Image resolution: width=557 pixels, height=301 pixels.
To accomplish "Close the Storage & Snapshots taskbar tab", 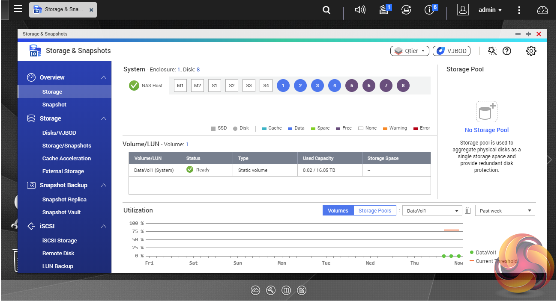I will tap(91, 10).
